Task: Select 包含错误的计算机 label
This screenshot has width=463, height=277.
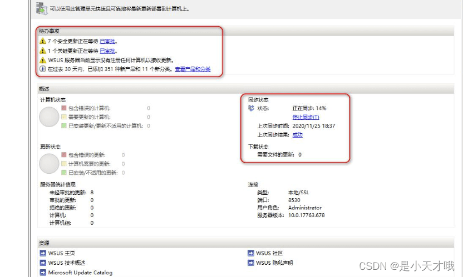Action: pos(90,108)
